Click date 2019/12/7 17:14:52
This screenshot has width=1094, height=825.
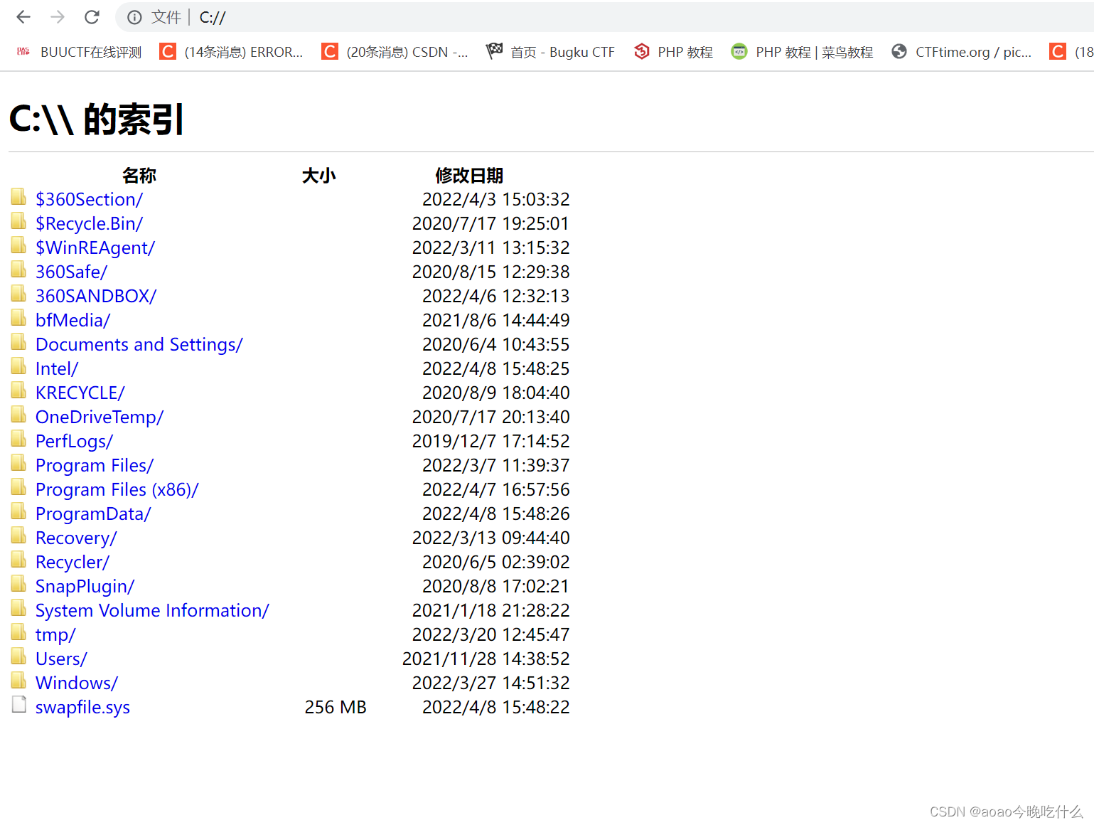(491, 442)
